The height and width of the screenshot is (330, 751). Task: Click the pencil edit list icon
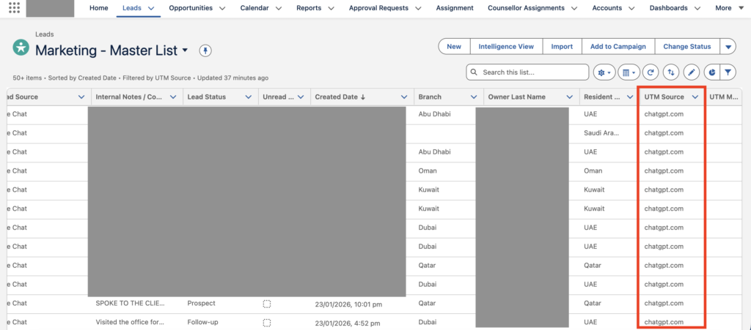pos(691,72)
